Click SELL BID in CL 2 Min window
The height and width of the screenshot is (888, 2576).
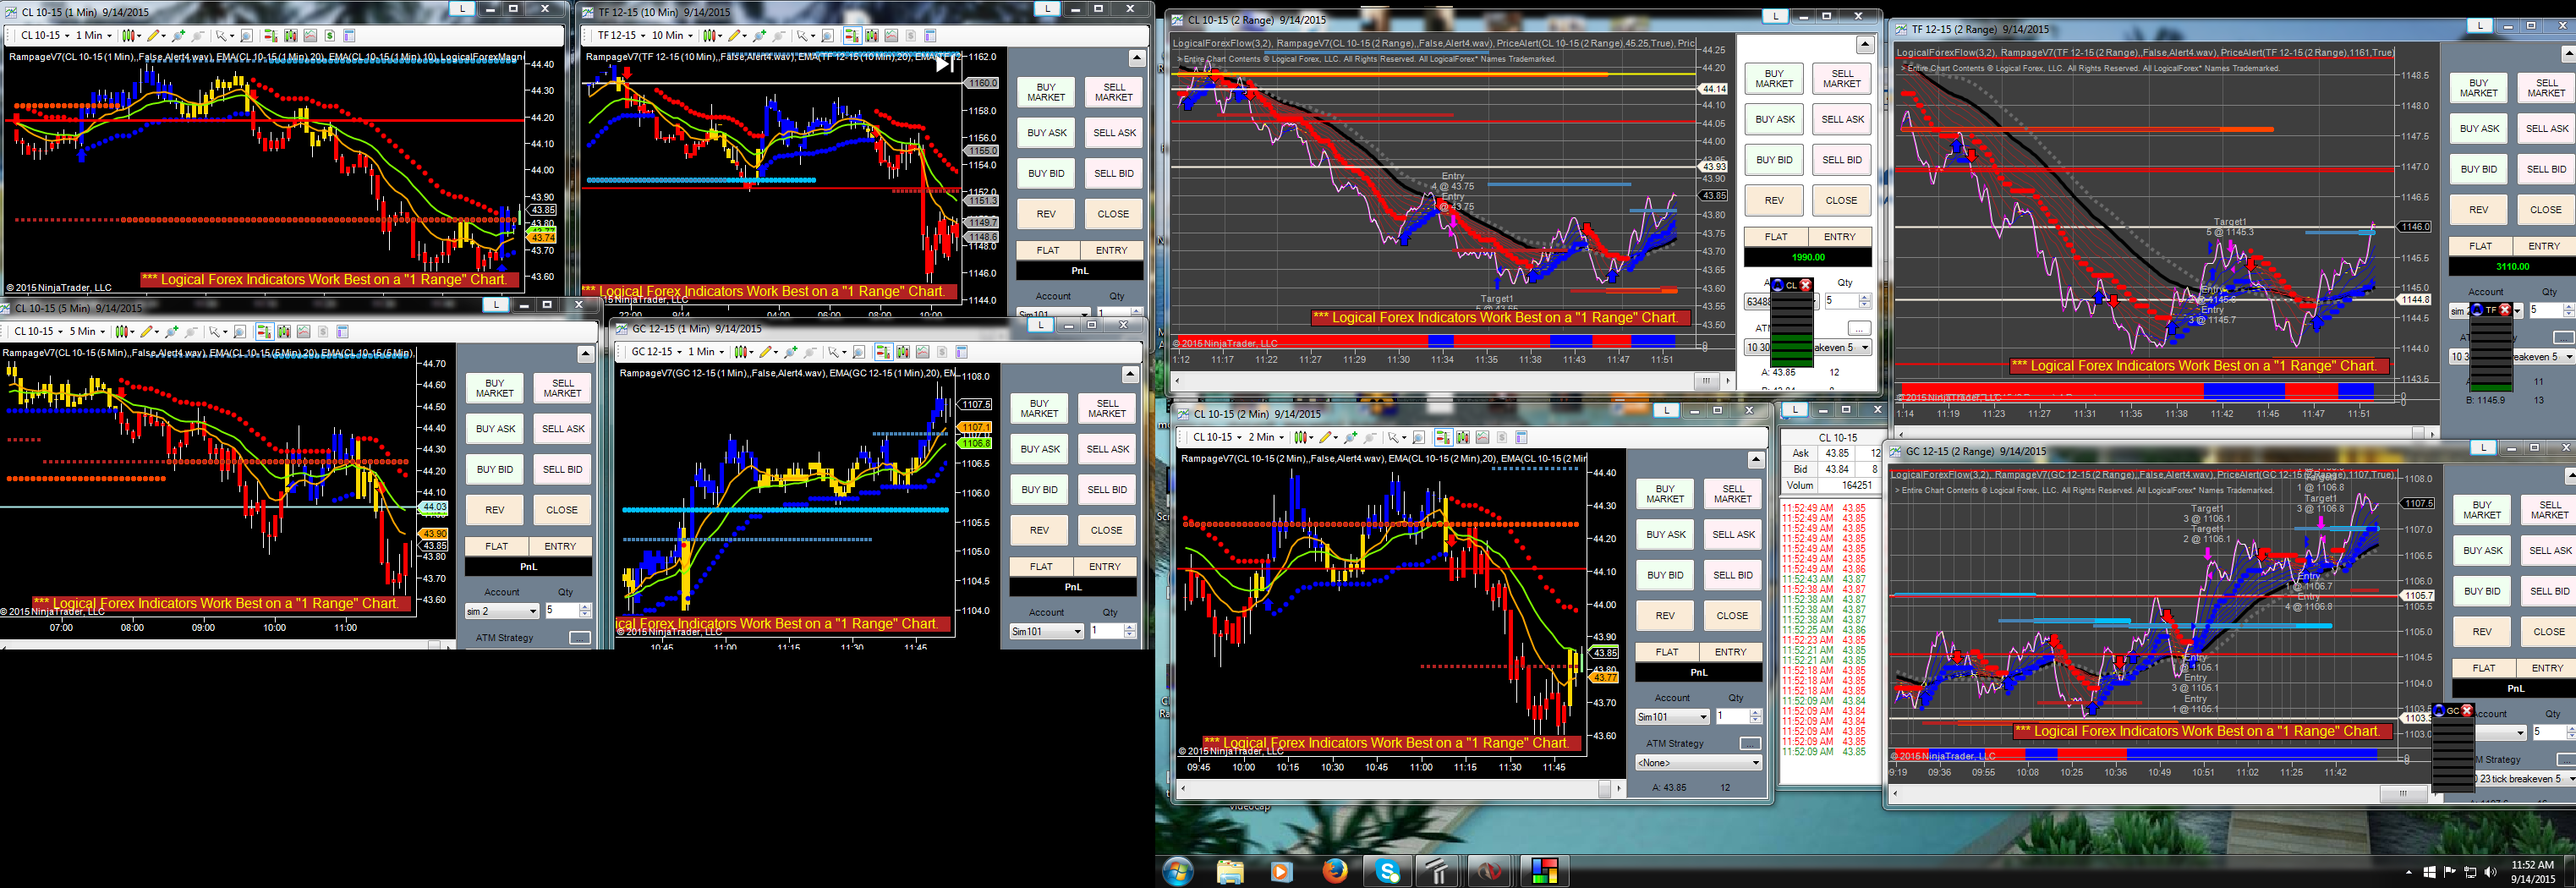pos(1732,575)
